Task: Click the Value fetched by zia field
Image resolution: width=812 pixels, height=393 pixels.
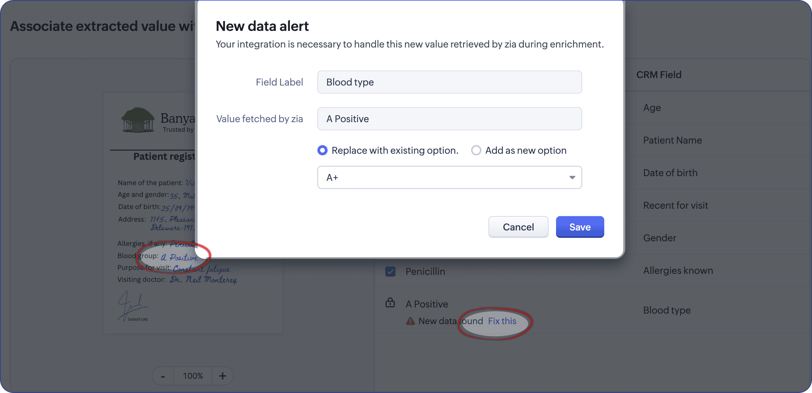Action: point(449,119)
